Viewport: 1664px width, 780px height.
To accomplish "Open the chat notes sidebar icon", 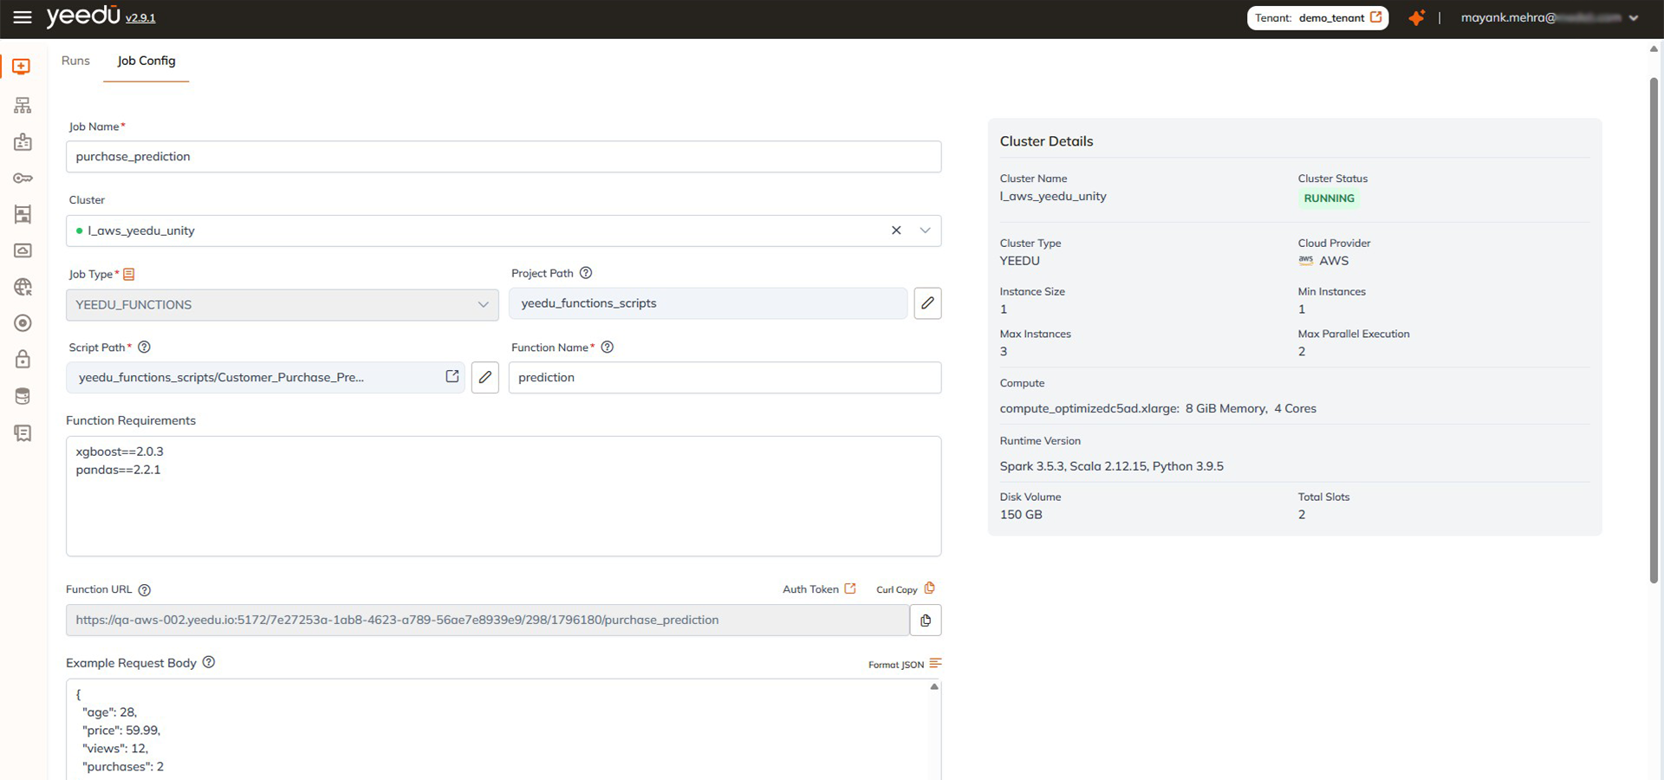I will (23, 432).
